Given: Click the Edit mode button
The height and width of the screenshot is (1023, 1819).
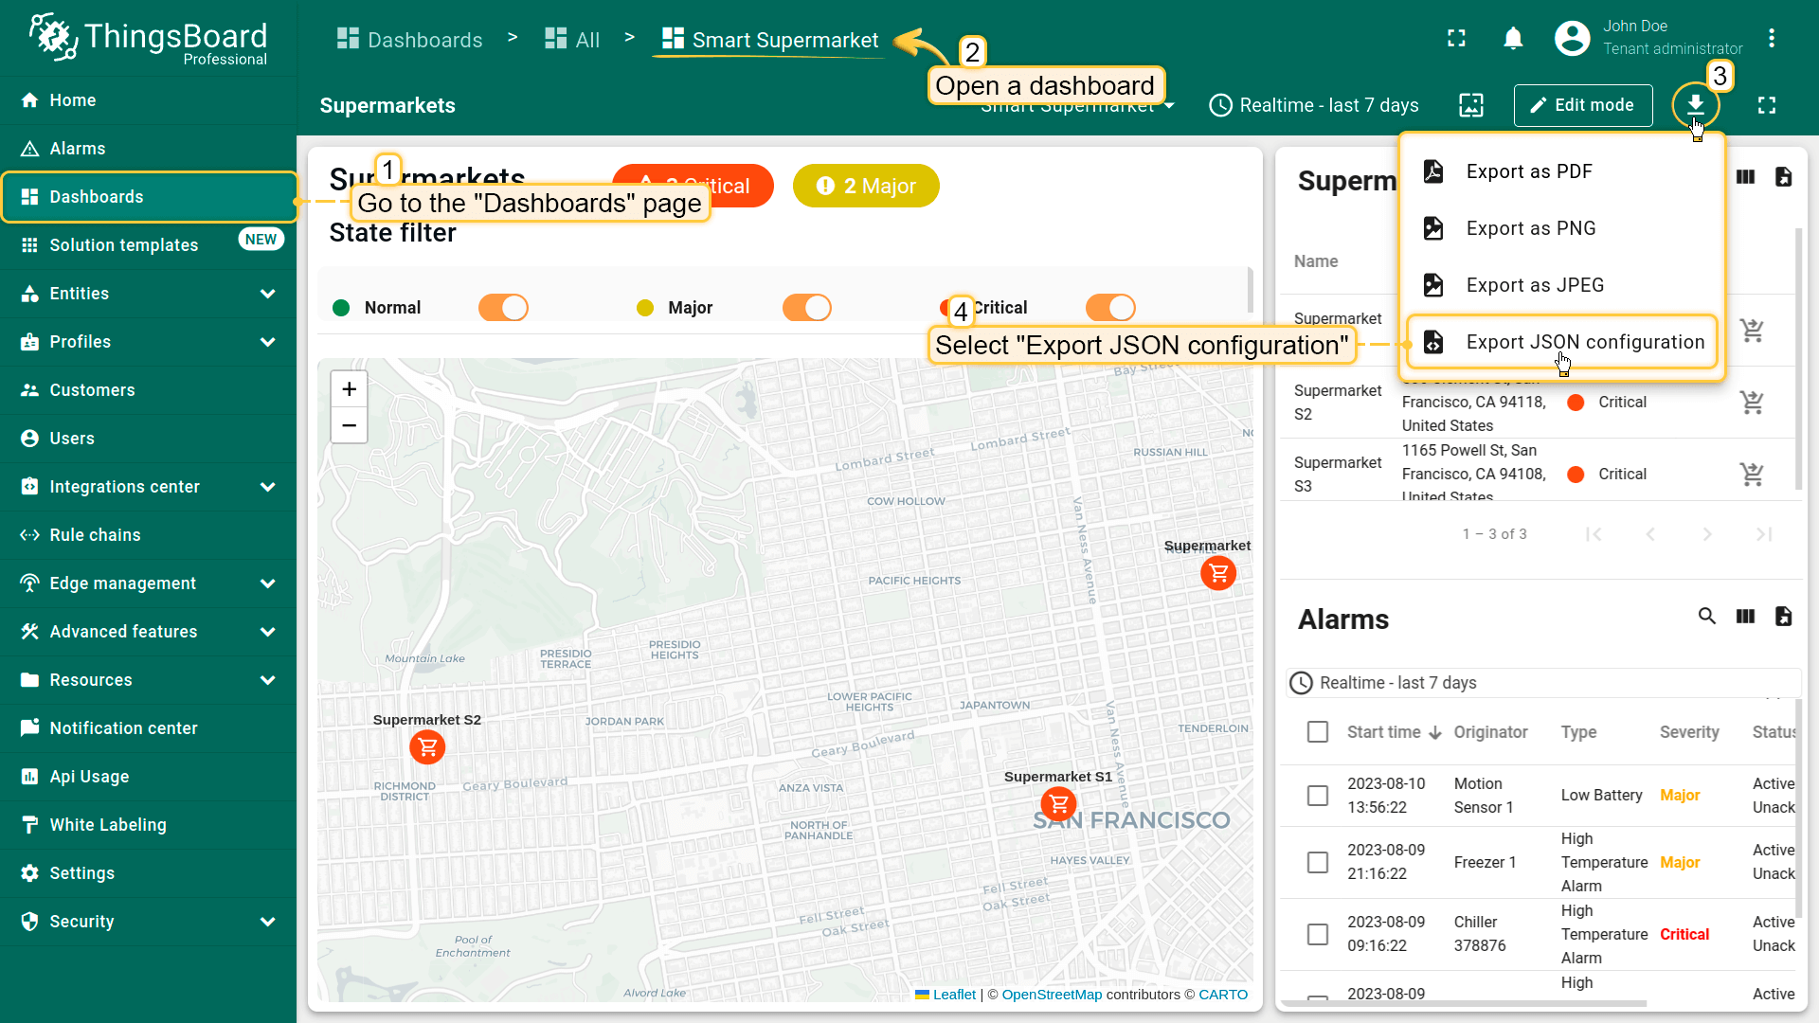Looking at the screenshot, I should pyautogui.click(x=1582, y=105).
